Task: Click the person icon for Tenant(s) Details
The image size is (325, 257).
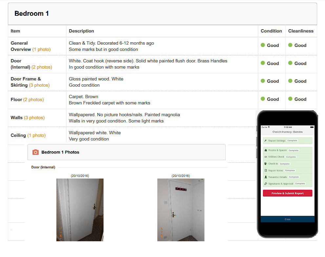Action: click(266, 177)
